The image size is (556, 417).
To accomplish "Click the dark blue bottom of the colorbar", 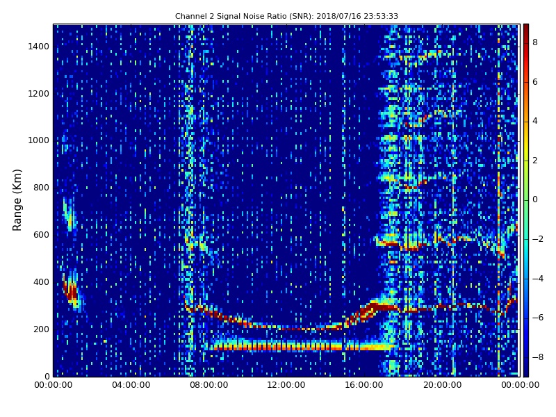I will click(526, 369).
